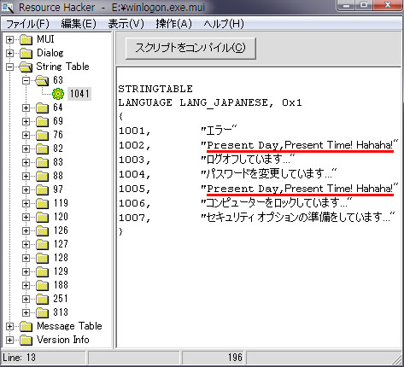Click the open String Table folder icon

click(x=26, y=67)
